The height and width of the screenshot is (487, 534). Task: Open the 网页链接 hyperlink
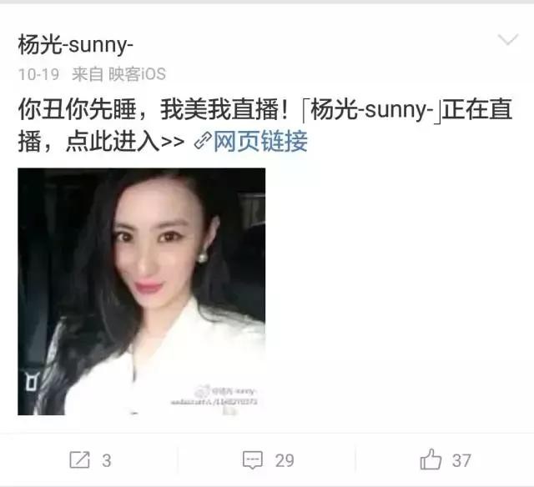[260, 141]
